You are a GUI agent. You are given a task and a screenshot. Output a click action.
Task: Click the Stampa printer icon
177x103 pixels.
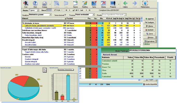point(44,3)
